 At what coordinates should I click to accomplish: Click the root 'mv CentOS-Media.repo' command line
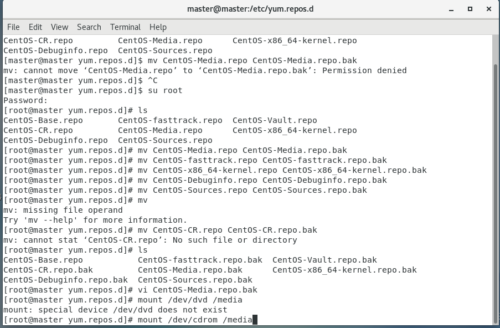pyautogui.click(x=175, y=150)
